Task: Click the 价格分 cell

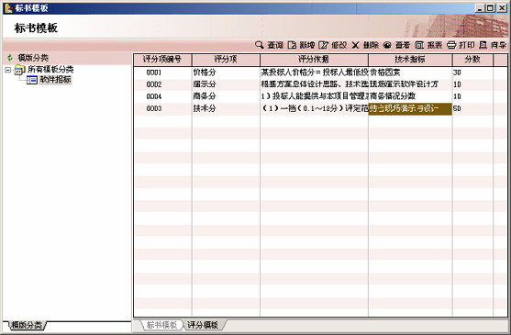Action: point(226,73)
